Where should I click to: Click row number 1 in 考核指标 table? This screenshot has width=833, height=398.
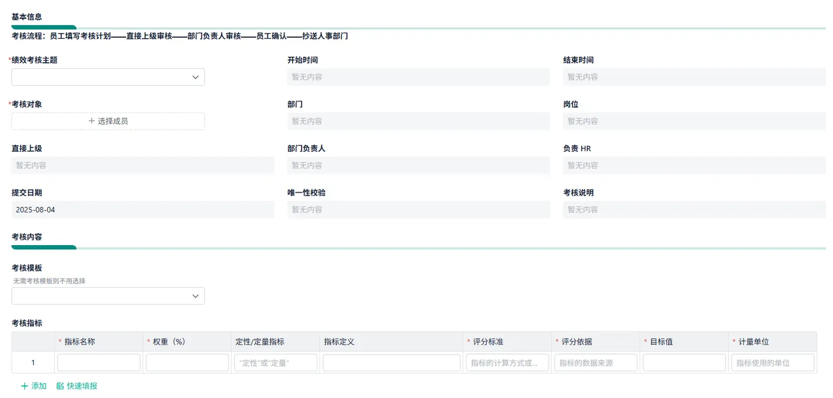tap(33, 363)
